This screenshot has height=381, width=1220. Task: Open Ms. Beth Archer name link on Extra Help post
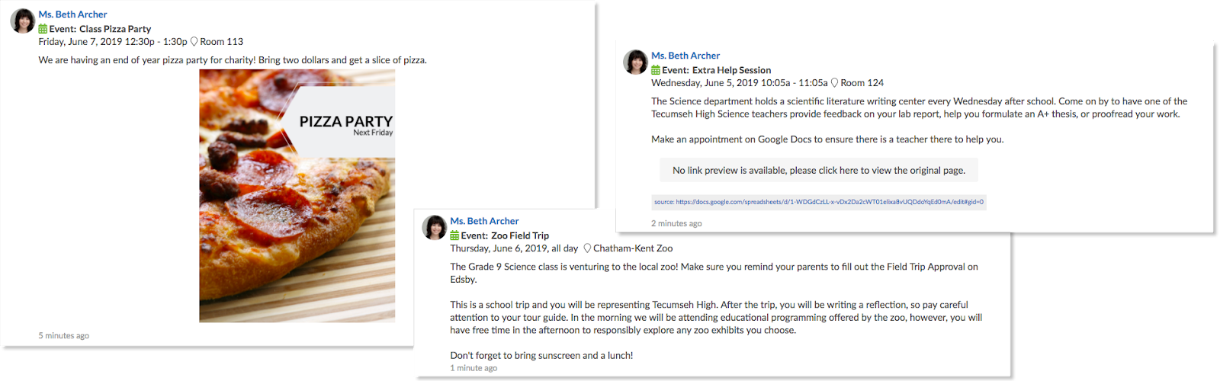685,56
